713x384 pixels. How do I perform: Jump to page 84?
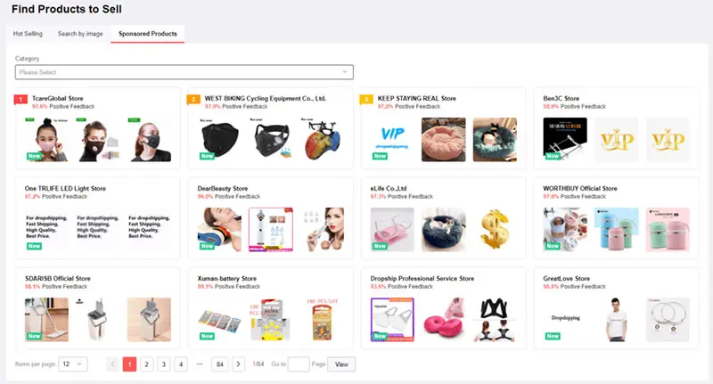click(x=220, y=364)
